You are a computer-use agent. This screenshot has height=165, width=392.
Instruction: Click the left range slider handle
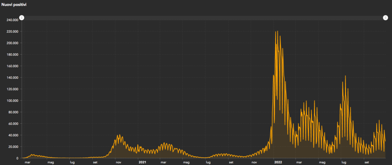coord(22,18)
